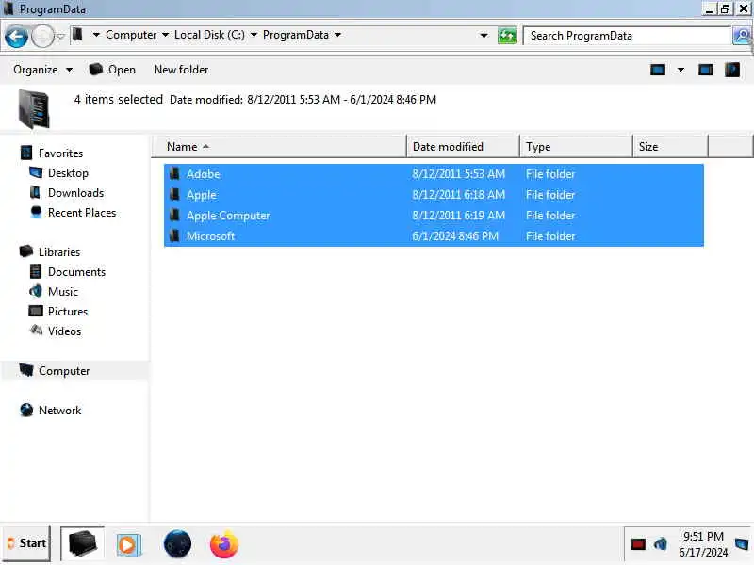Select the Apple folder row

click(434, 195)
